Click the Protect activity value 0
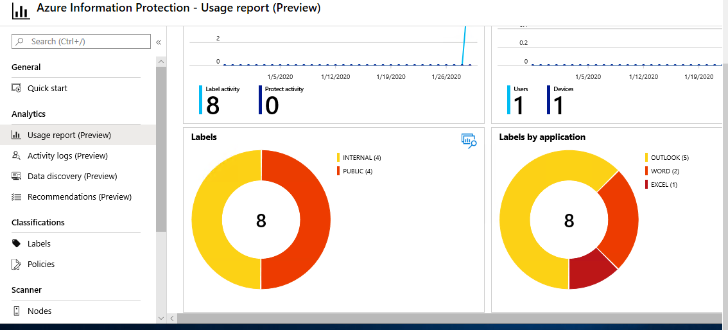Screen dimensions: 728x330 tap(272, 105)
